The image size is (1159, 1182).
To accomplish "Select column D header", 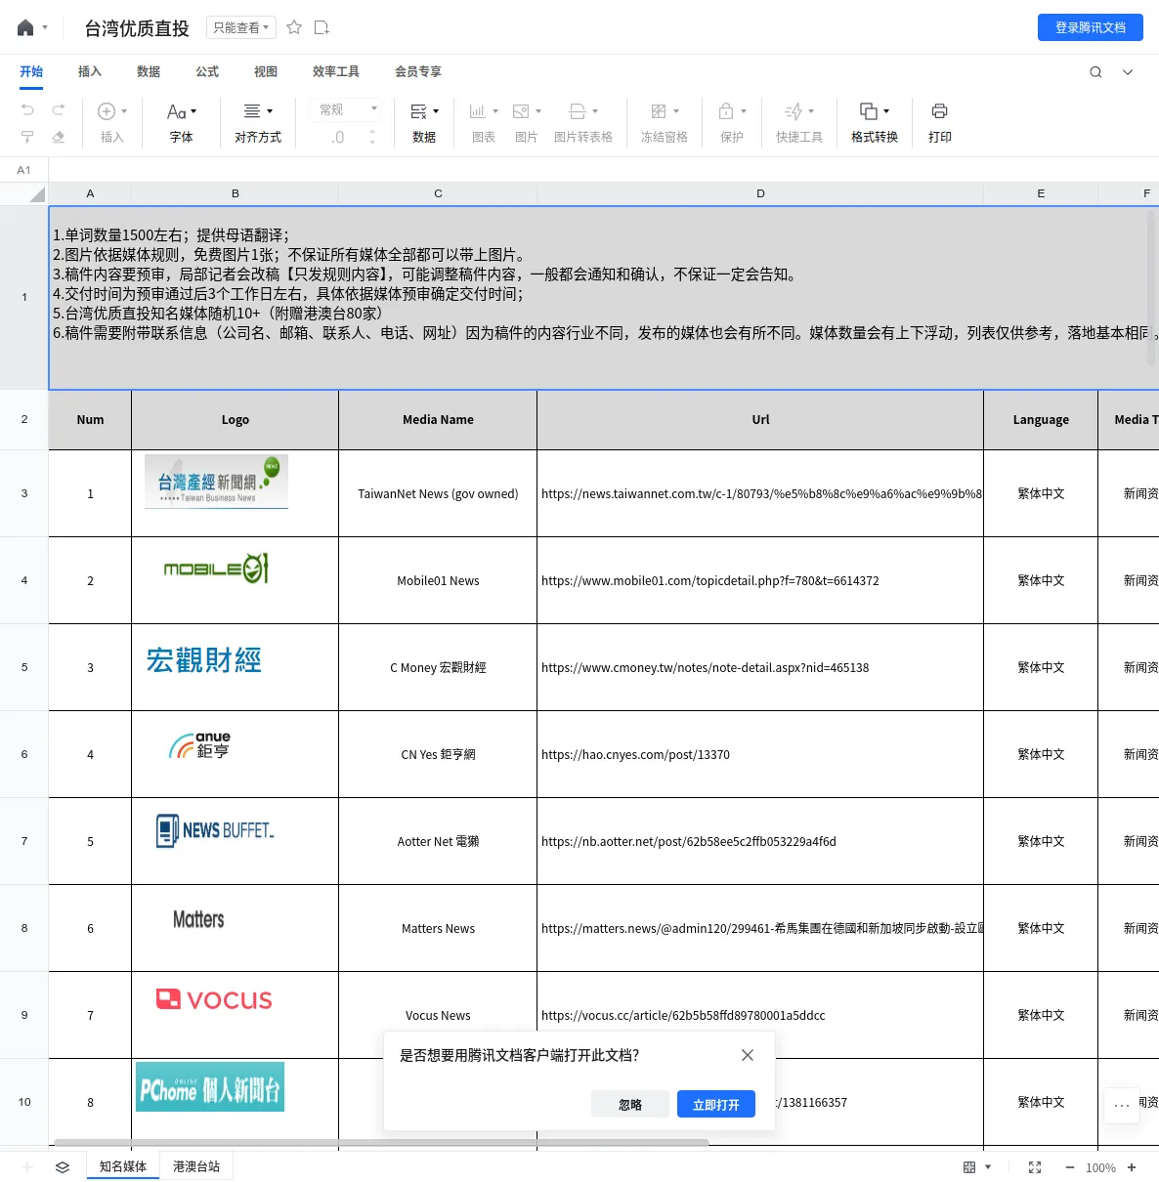I will [x=760, y=193].
